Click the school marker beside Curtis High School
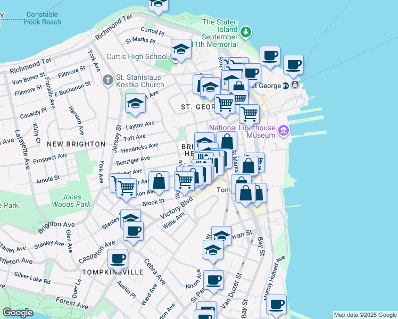 (181, 49)
